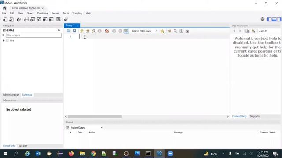This screenshot has height=158, width=282.
Task: Copy output icon beside Action Output
Action: pos(67,128)
